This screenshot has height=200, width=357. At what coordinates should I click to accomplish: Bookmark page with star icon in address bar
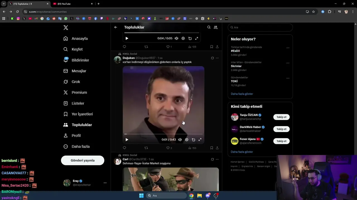(x=313, y=12)
